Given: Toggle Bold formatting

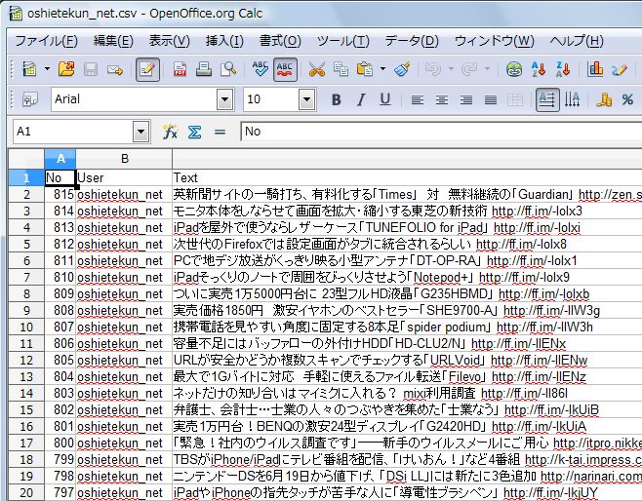Looking at the screenshot, I should click(x=337, y=99).
